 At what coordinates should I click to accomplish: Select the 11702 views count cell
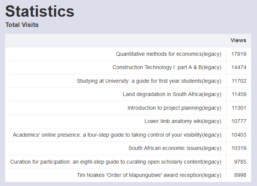pyautogui.click(x=239, y=81)
